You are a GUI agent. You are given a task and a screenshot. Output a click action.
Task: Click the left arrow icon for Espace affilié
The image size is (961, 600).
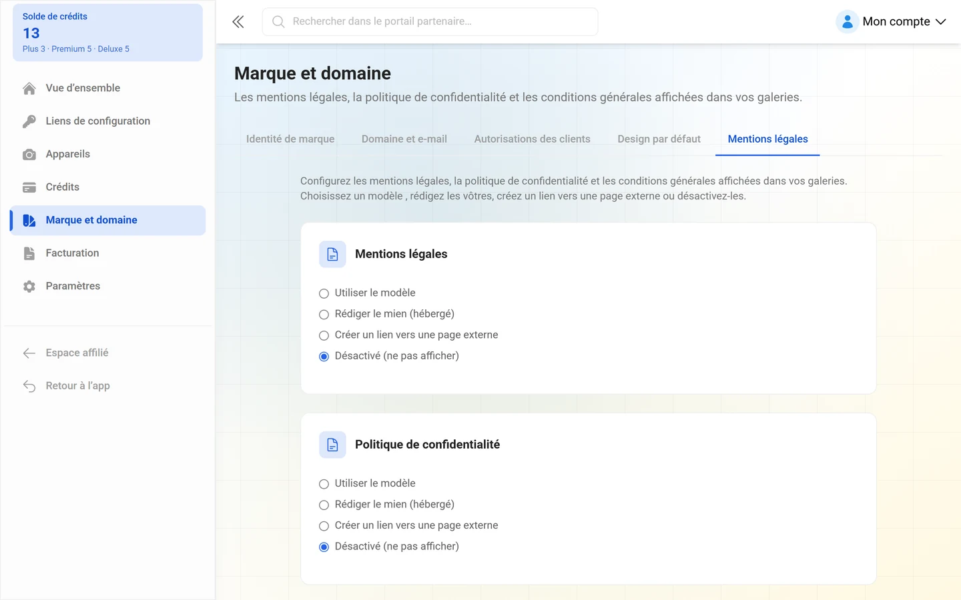click(x=29, y=353)
